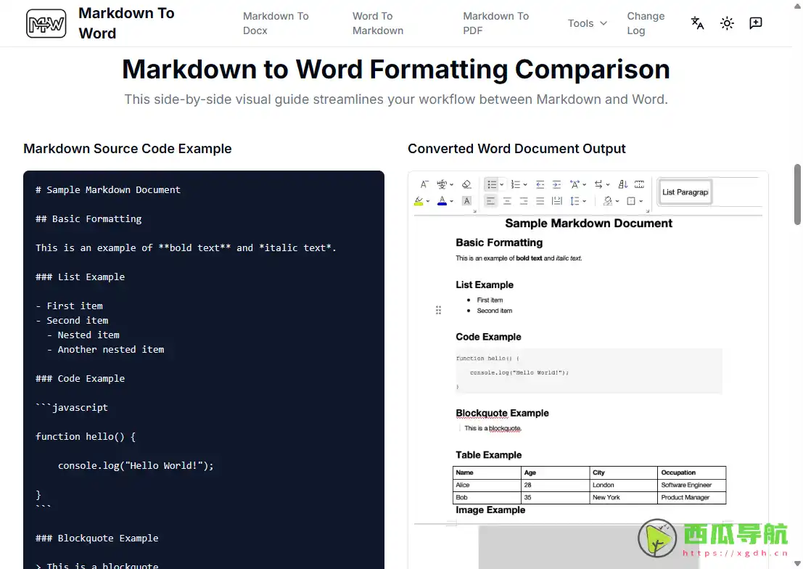This screenshot has width=803, height=569.
Task: Expand the bullet list style dropdown
Action: (x=502, y=184)
